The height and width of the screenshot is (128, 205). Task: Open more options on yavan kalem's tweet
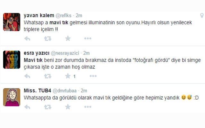coord(88,38)
